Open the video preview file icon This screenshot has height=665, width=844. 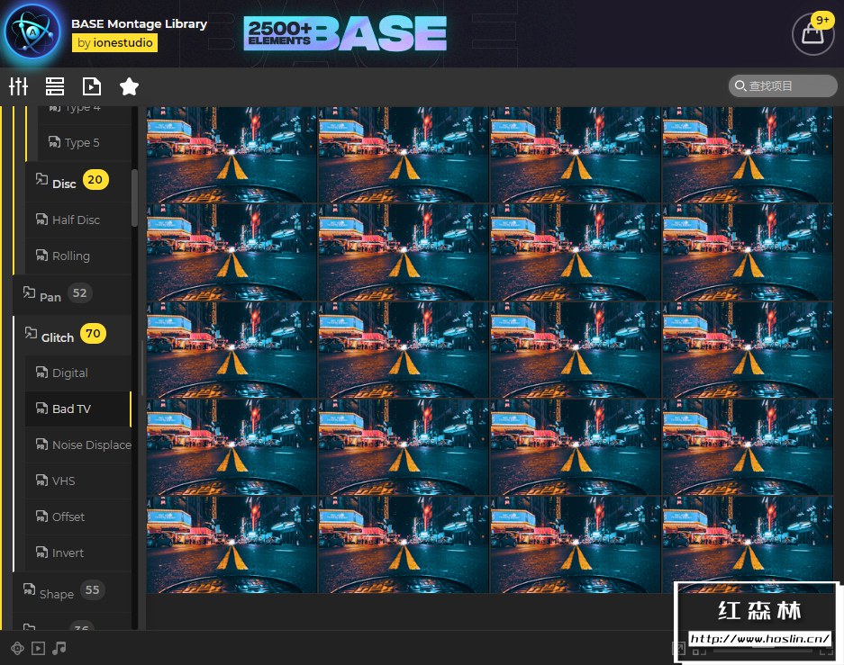pos(92,86)
